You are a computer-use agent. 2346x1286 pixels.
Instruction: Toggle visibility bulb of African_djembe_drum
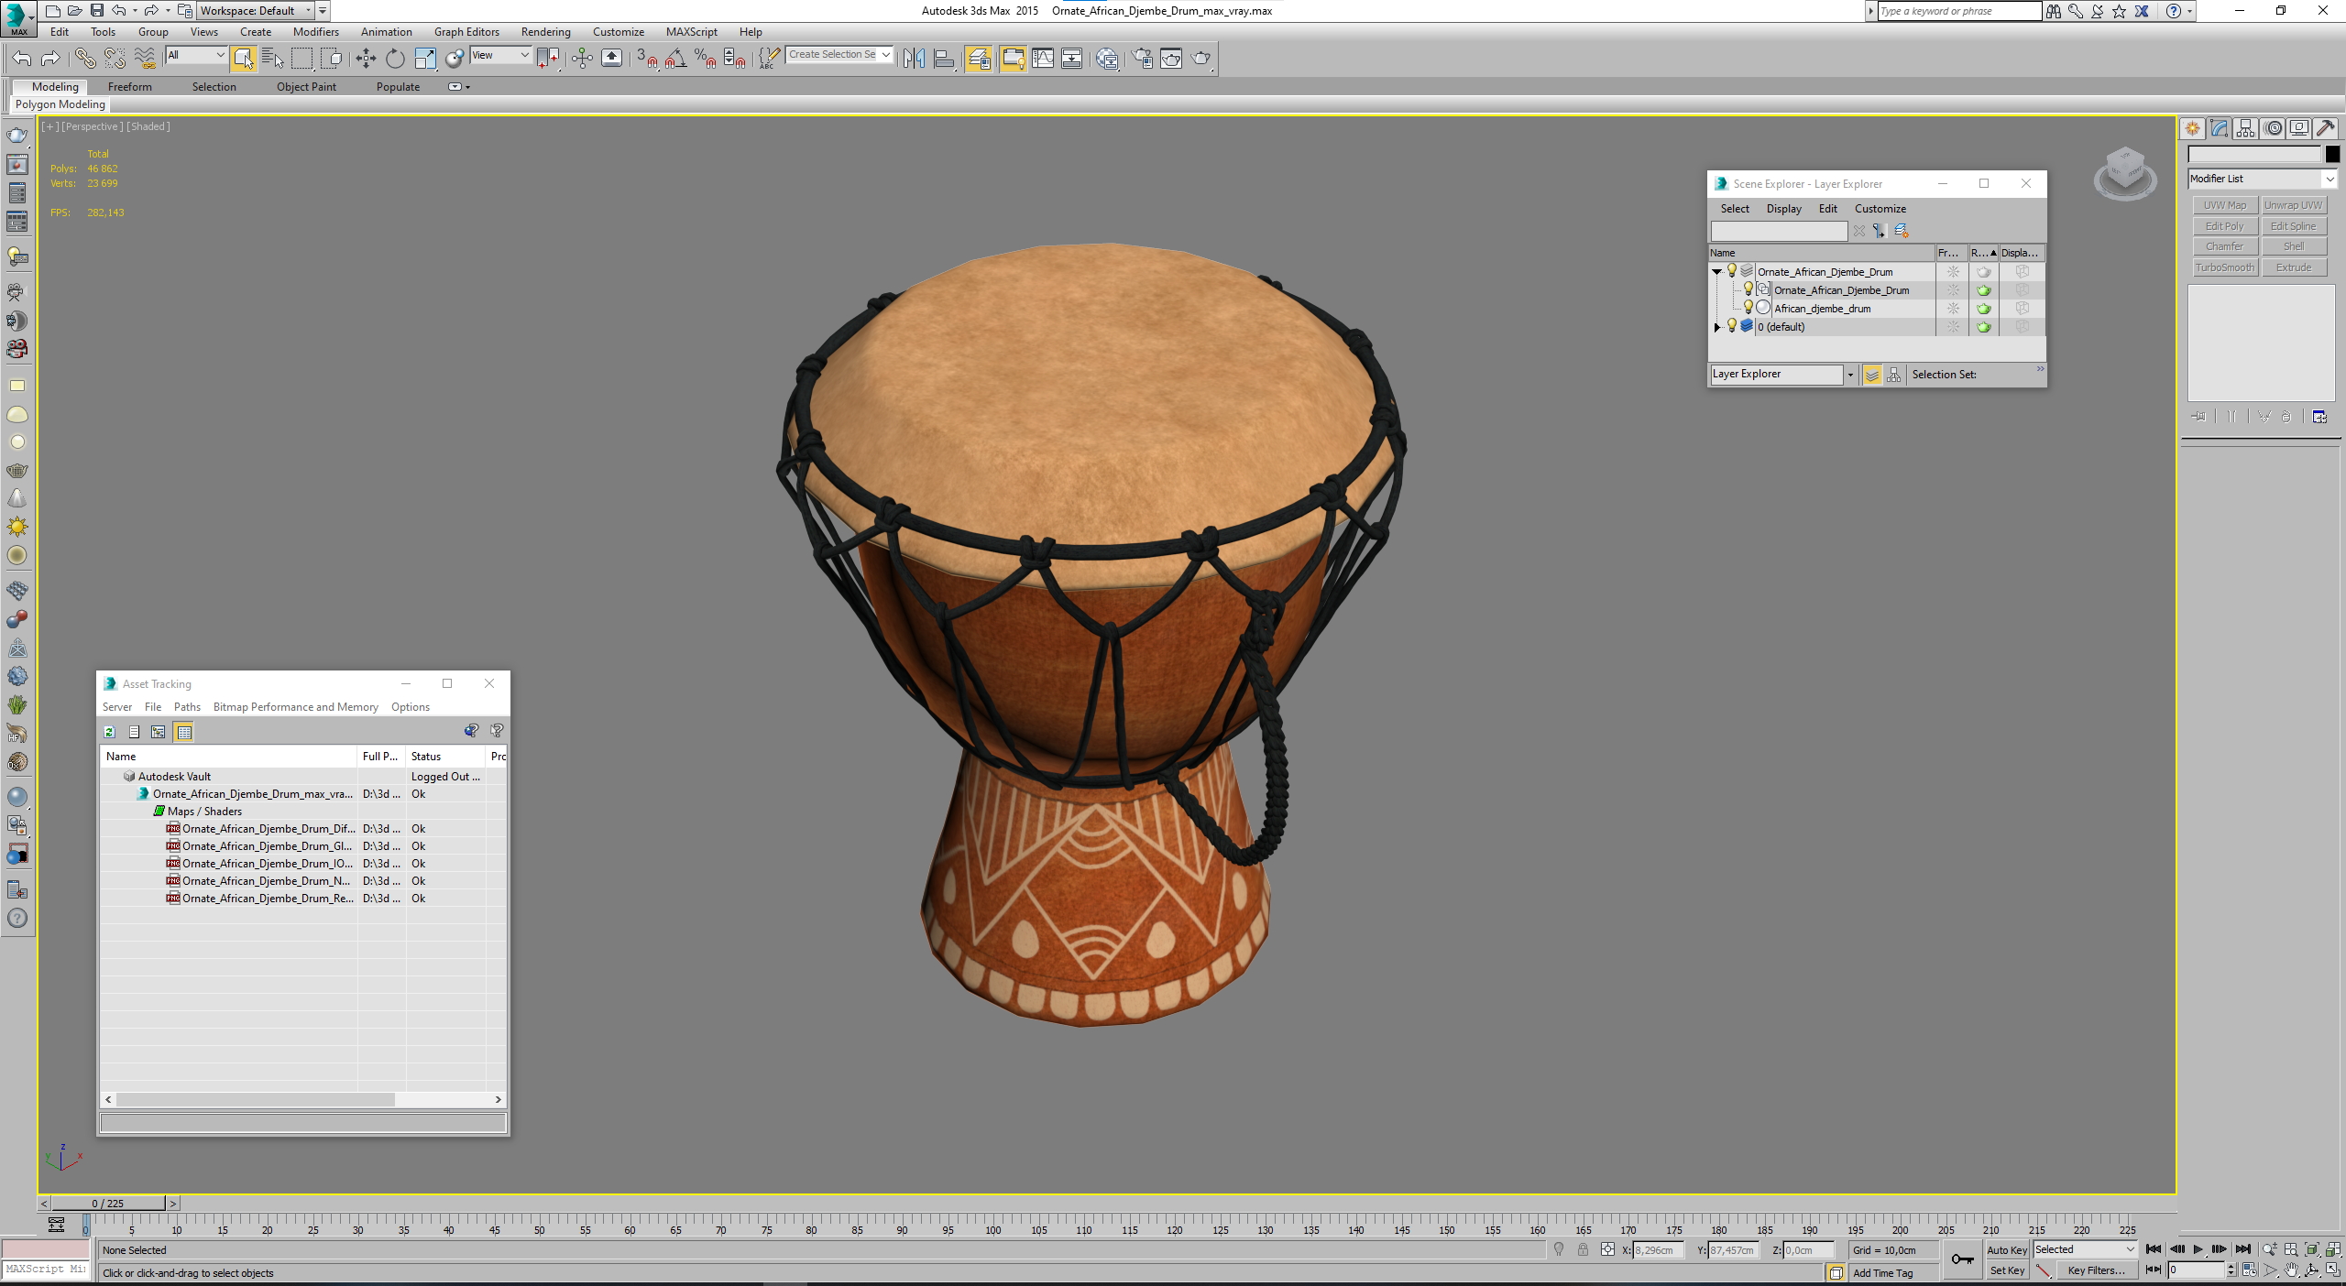[1748, 308]
